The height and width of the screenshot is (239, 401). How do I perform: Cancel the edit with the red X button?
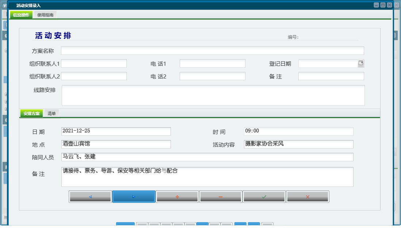(308, 197)
